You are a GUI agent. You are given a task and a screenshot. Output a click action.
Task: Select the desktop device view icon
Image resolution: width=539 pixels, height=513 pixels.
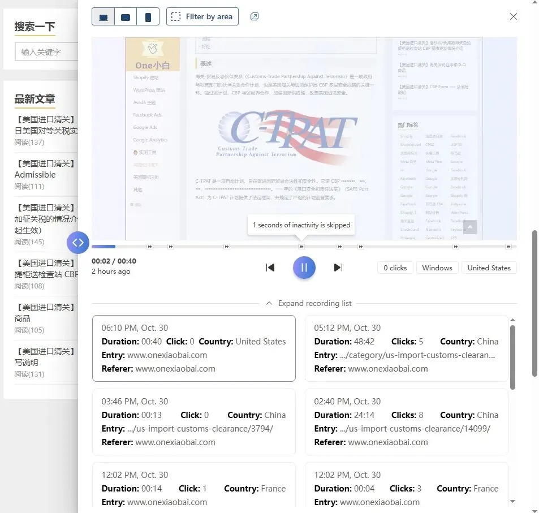pyautogui.click(x=103, y=16)
